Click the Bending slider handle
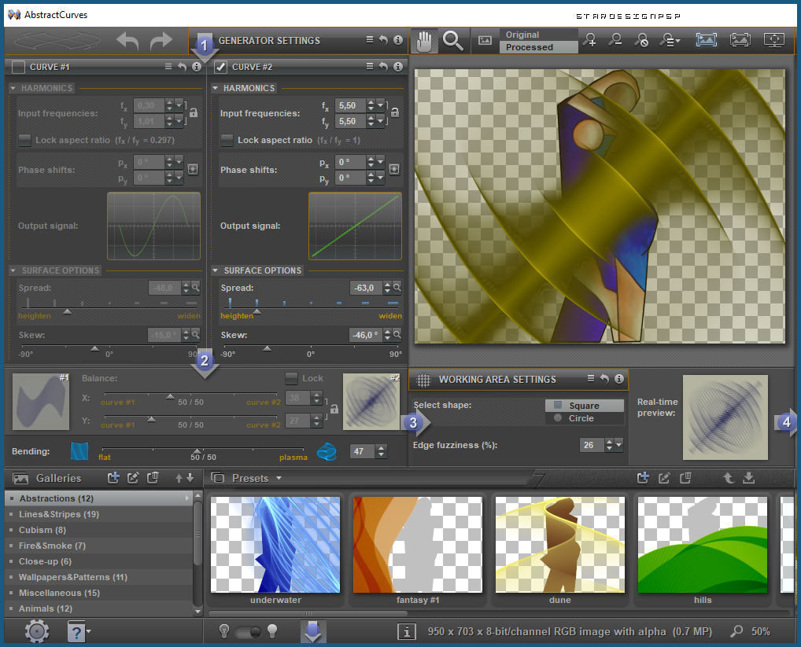 [196, 449]
